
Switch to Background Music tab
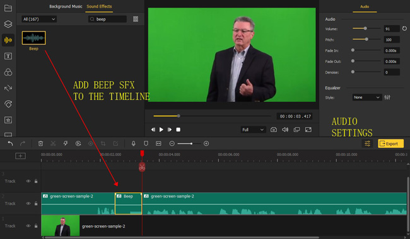(66, 6)
